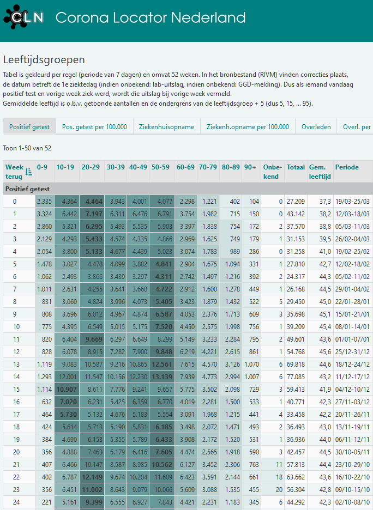Screen dimensions: 373x510
Task: Click total cell 77.085
Action: pyautogui.click(x=296, y=377)
